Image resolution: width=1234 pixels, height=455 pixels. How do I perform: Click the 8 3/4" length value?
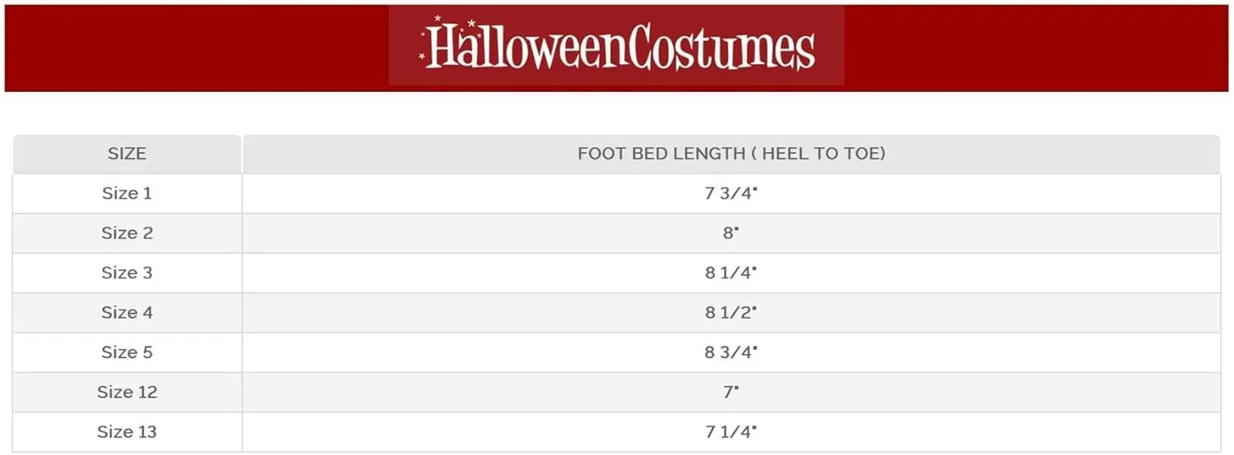tap(731, 352)
